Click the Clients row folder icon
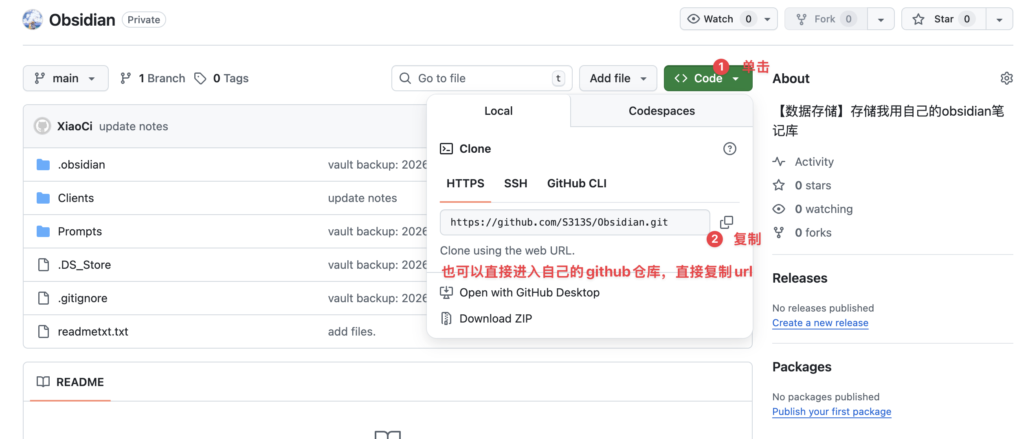The width and height of the screenshot is (1028, 439). [43, 198]
